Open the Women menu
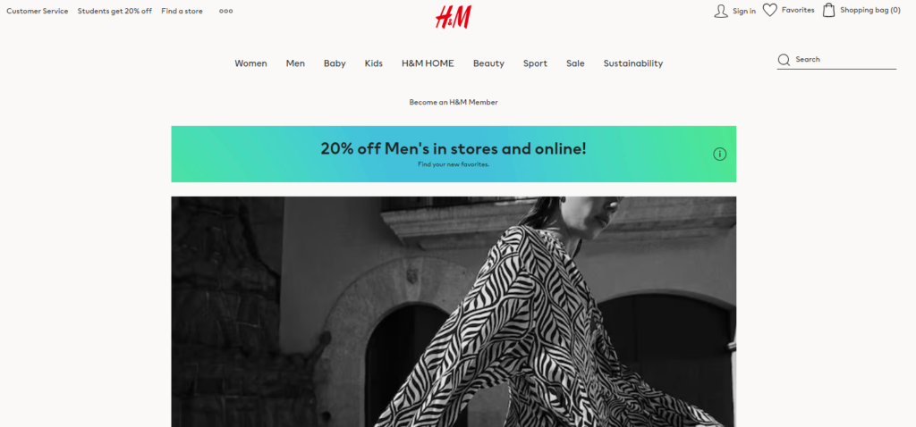 point(250,63)
